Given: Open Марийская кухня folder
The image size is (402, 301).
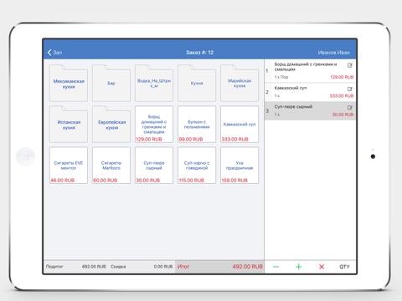Looking at the screenshot, I should (240, 84).
